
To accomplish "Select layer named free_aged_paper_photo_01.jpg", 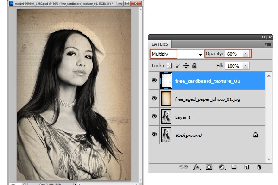I will (x=207, y=99).
